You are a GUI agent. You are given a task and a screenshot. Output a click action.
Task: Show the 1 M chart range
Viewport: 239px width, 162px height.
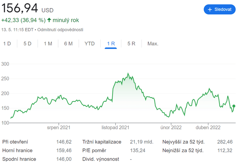click(x=48, y=44)
